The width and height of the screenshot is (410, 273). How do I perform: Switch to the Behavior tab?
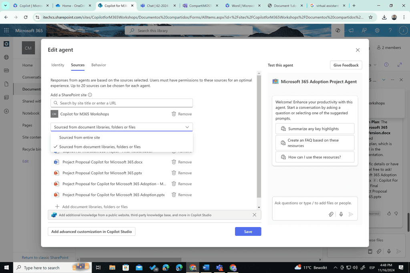(98, 65)
